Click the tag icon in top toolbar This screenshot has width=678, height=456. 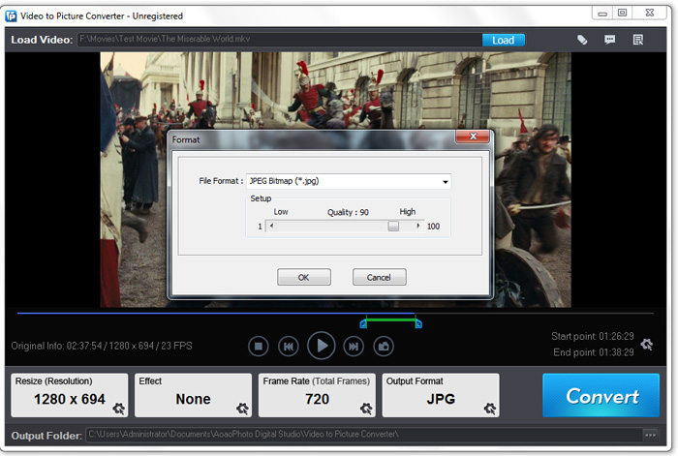coord(582,41)
